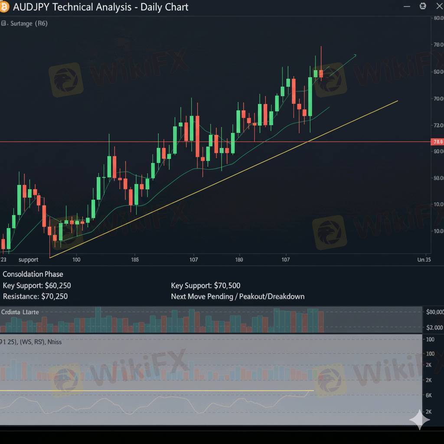Select the Surtange (R6) indicator label
This screenshot has width=444, height=444.
coord(29,23)
